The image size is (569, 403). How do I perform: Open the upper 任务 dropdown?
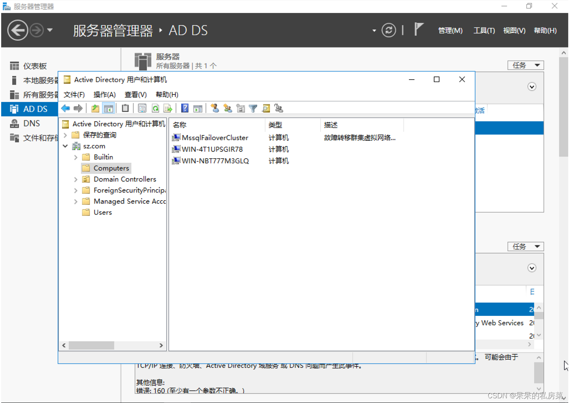(526, 65)
